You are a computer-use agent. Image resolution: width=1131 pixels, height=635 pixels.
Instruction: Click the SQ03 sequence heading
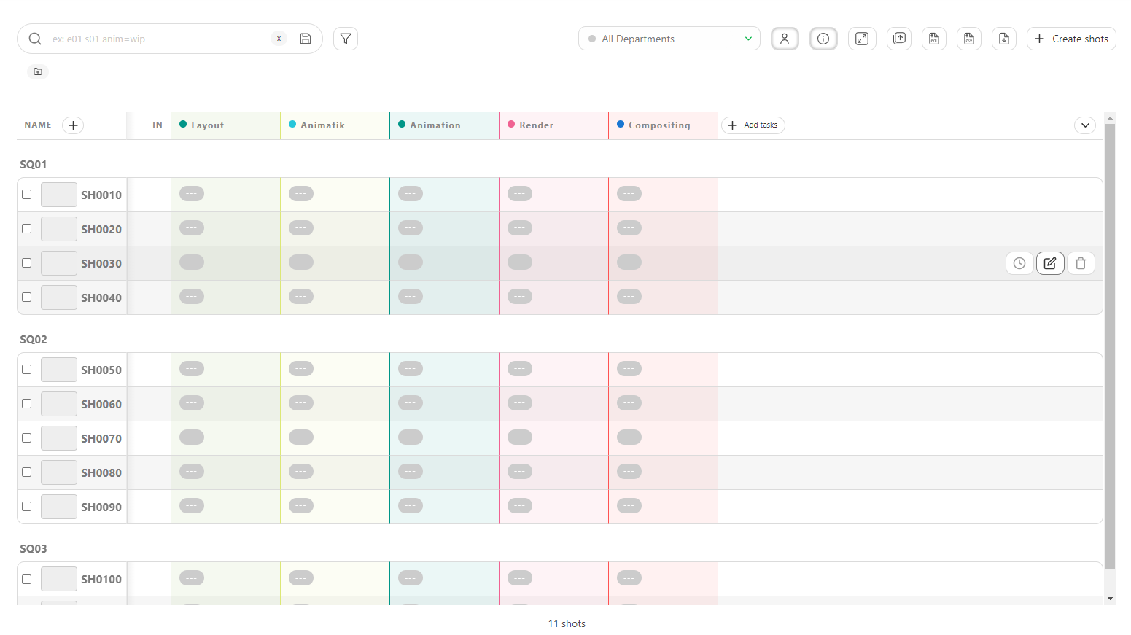pos(34,549)
